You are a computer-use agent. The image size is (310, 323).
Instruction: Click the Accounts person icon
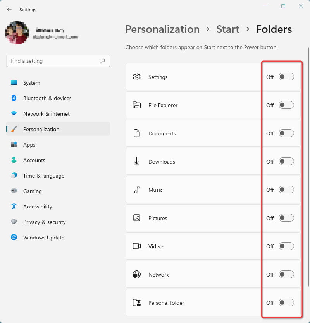pos(14,160)
